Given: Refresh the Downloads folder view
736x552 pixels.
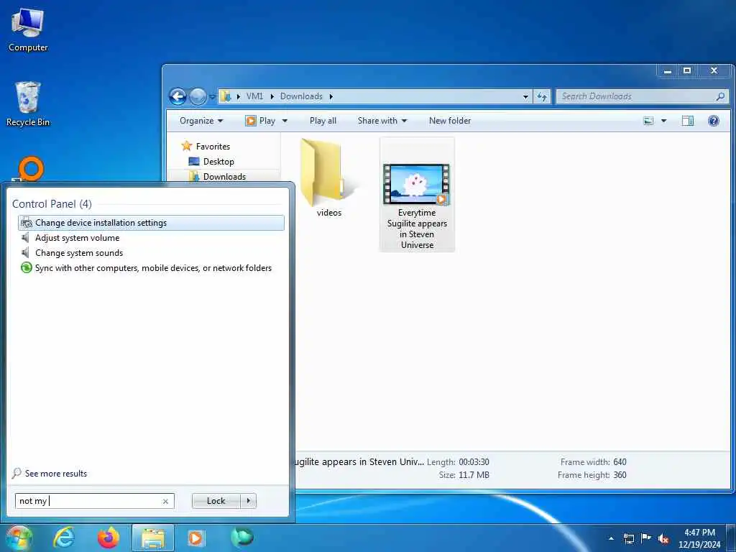Looking at the screenshot, I should [x=542, y=96].
